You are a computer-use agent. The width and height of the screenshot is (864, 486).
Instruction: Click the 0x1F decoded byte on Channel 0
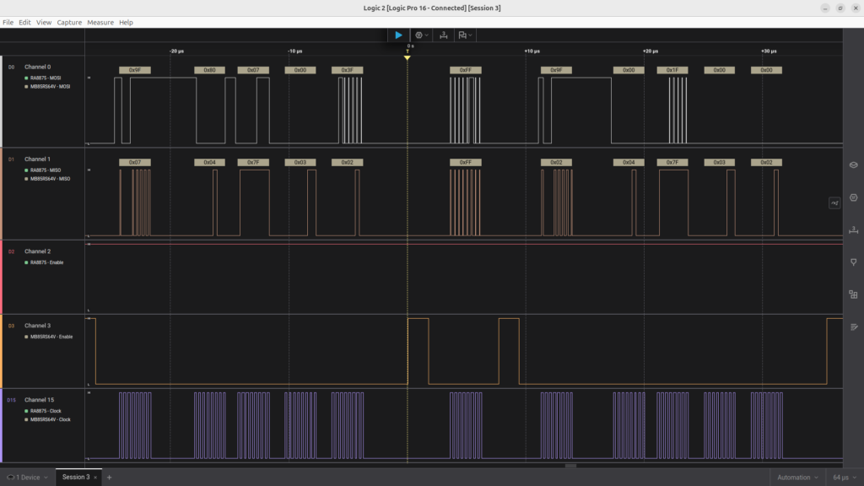click(672, 70)
